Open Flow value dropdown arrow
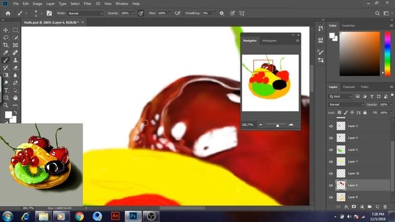 [x=170, y=14]
